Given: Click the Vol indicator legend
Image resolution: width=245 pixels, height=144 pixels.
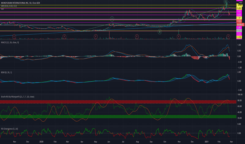Looking at the screenshot, I should pos(2,9).
